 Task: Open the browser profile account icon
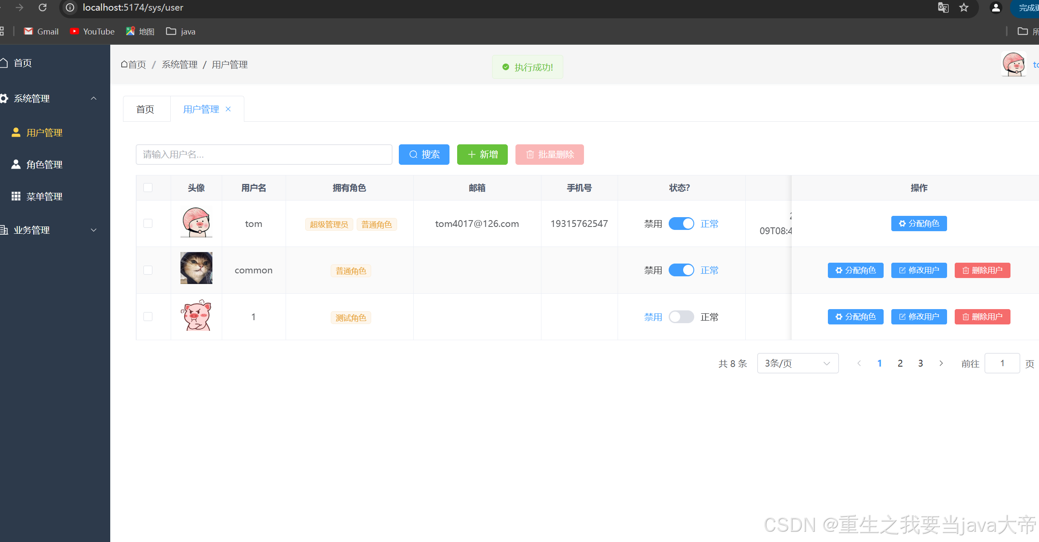coord(996,7)
